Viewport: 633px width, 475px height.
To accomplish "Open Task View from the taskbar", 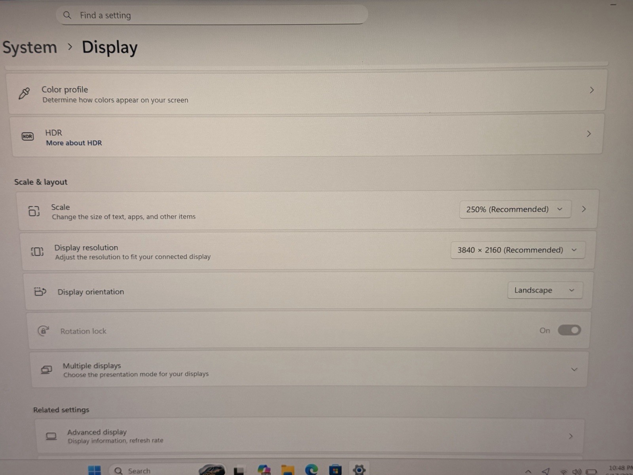I will pyautogui.click(x=239, y=471).
